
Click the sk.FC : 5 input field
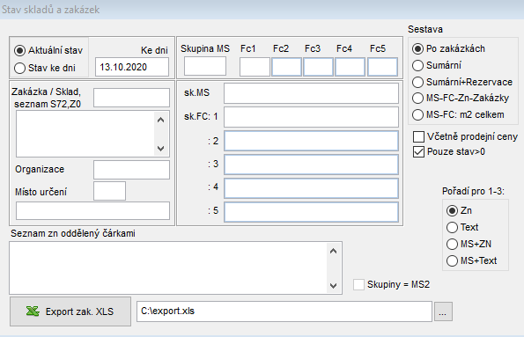click(x=311, y=212)
